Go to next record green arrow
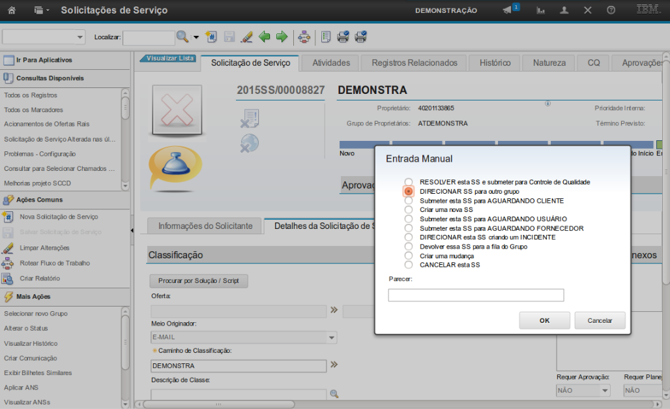The height and width of the screenshot is (409, 670). 282,37
